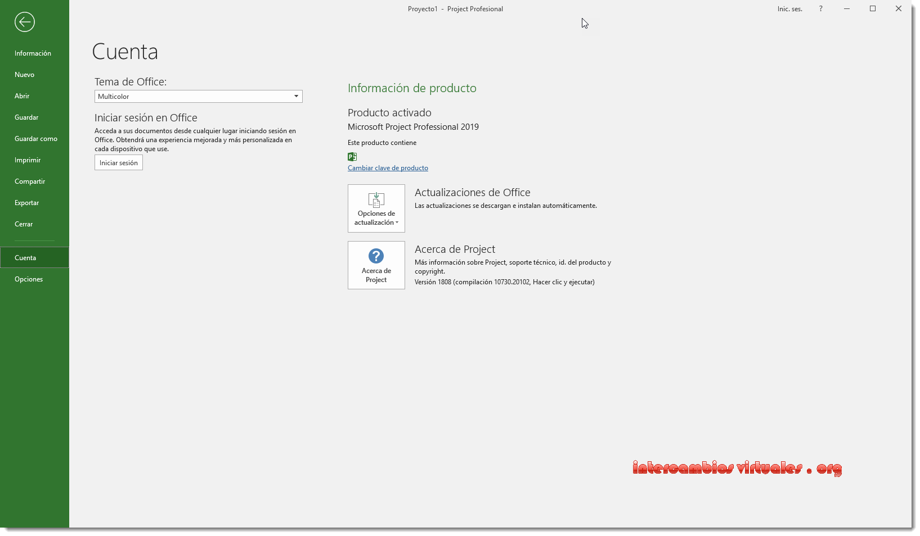
Task: Click the Información de producto heading
Action: coord(412,88)
